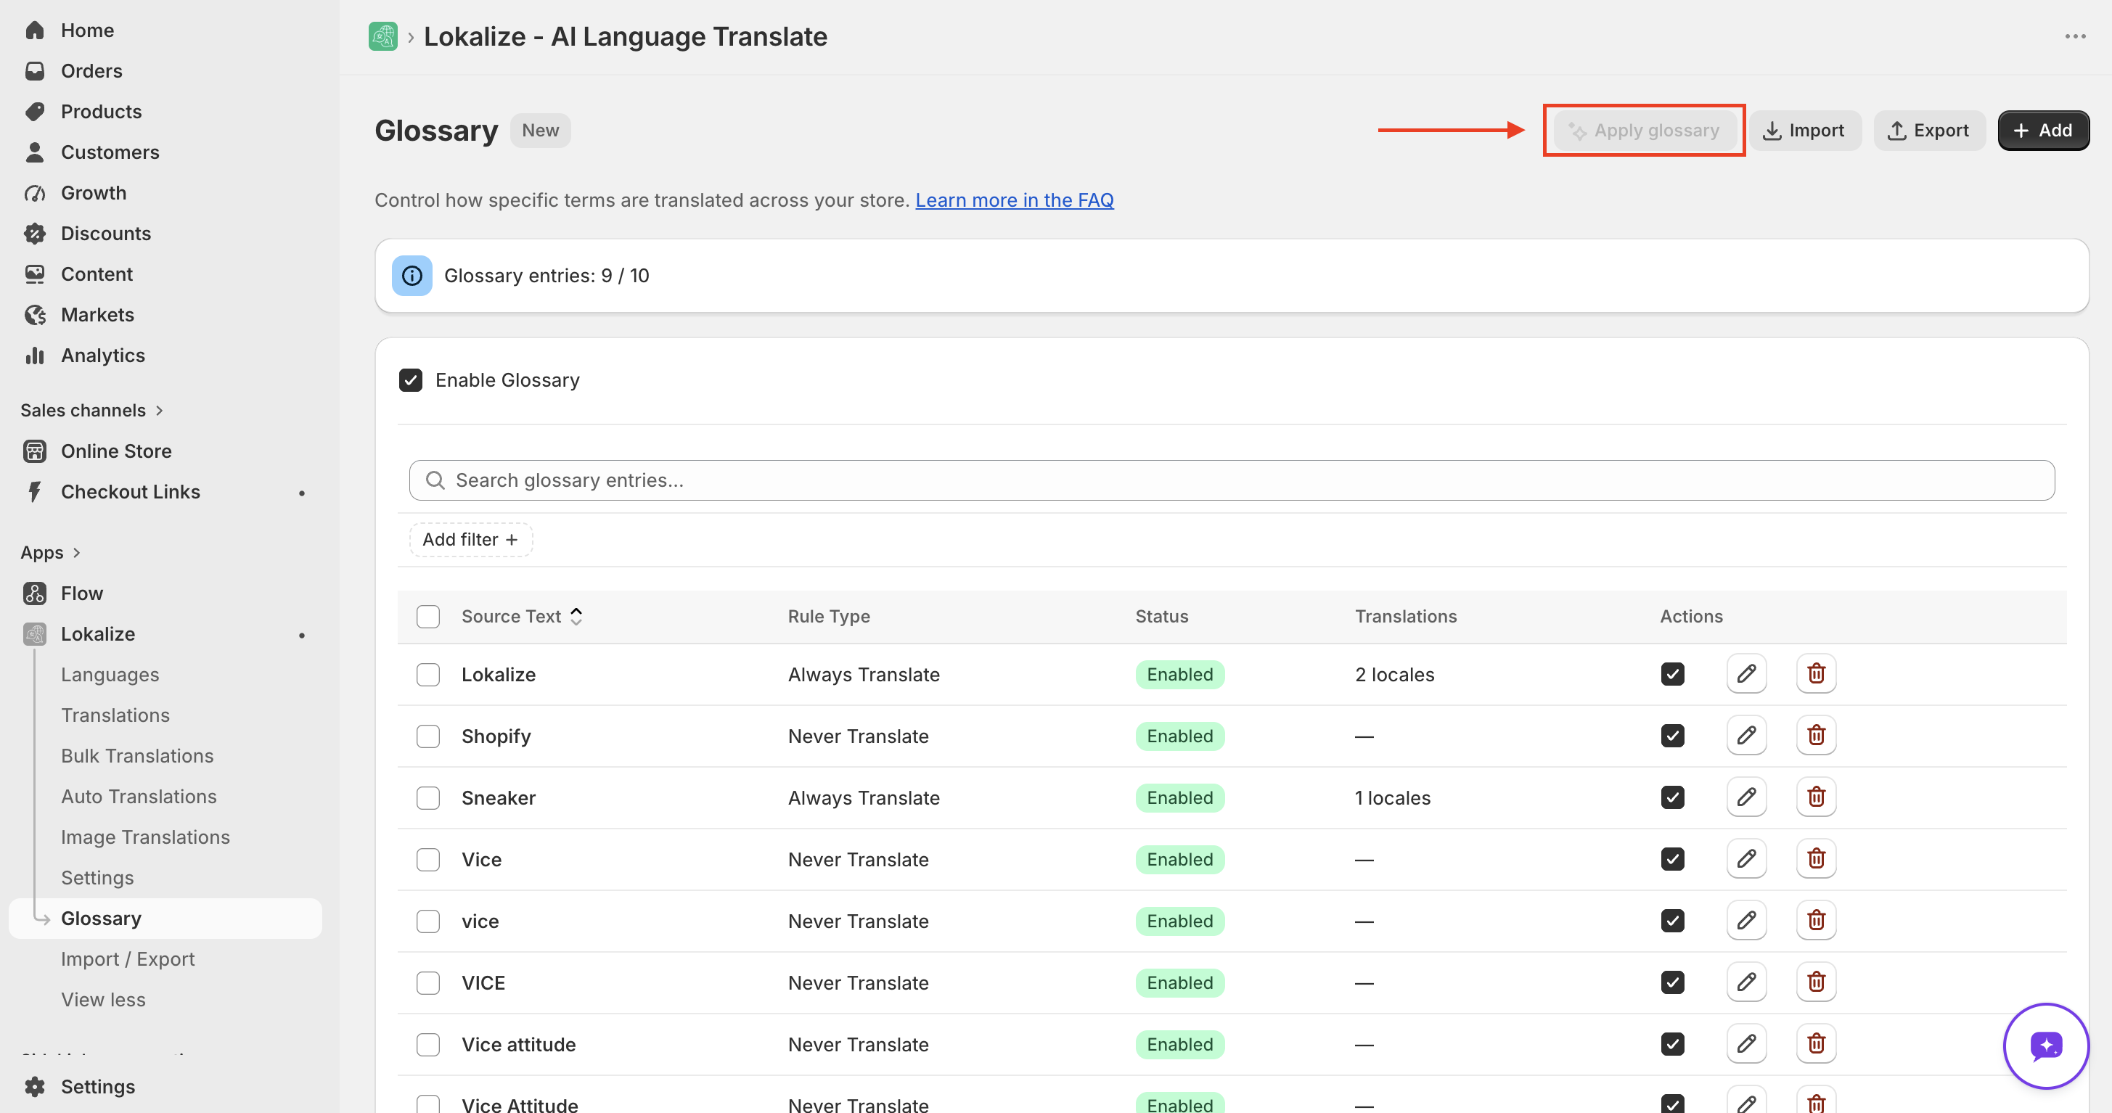
Task: Select the Shopify row checkbox
Action: 428,736
